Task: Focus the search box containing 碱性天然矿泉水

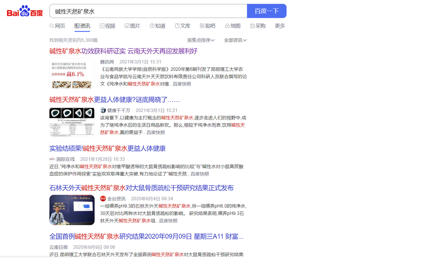Action: click(148, 11)
